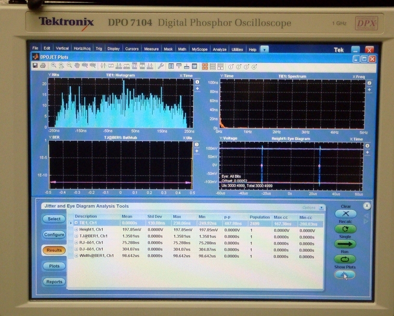394x316 pixels.
Task: Open the Vertical menu
Action: [62, 48]
